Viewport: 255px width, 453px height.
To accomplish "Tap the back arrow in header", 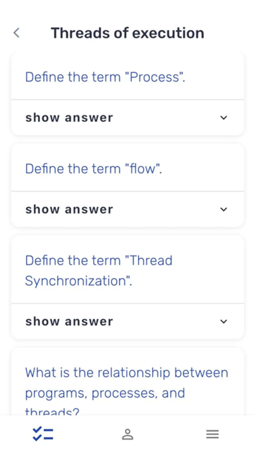I will pyautogui.click(x=17, y=33).
